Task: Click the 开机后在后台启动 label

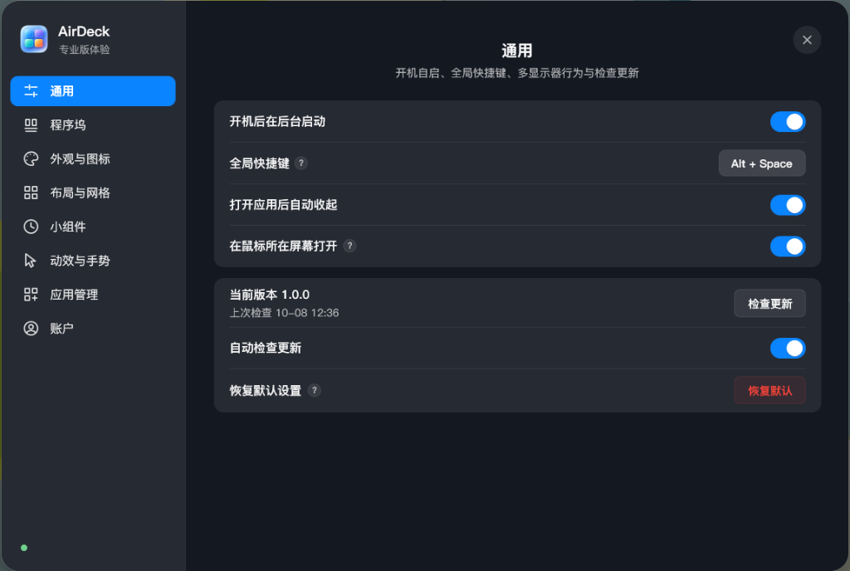Action: coord(277,121)
